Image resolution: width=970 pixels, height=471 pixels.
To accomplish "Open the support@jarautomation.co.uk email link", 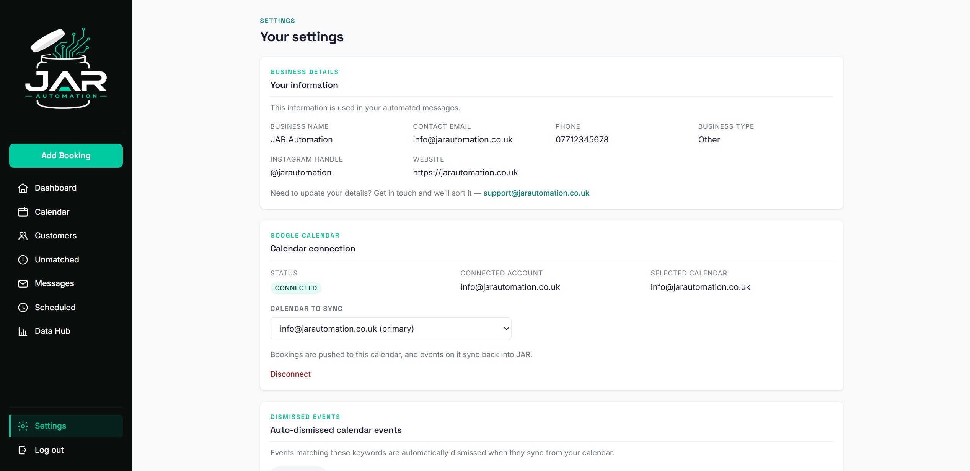I will 536,193.
